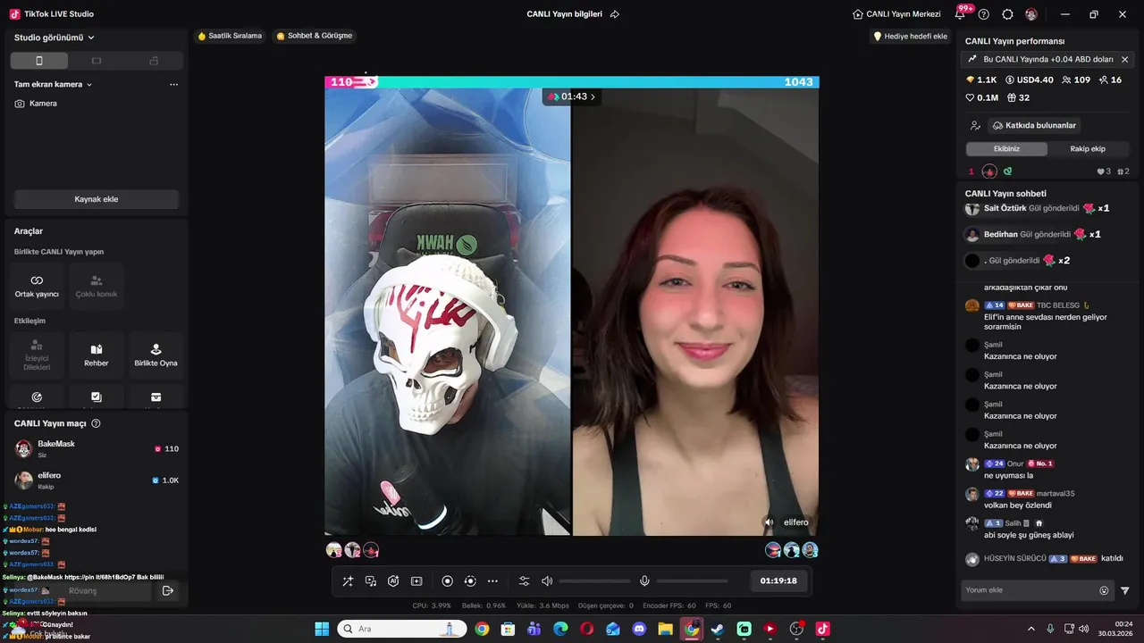Screen dimensions: 1144x643
Task: Open the music and media icon in toolbar
Action: point(371,581)
